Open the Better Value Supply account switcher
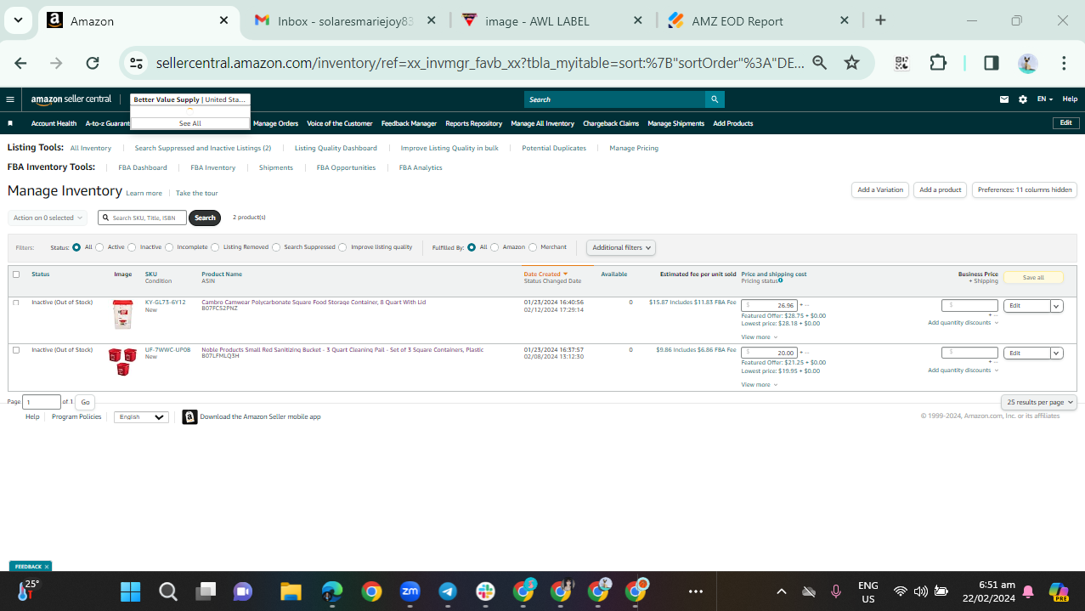1085x611 pixels. pos(190,99)
